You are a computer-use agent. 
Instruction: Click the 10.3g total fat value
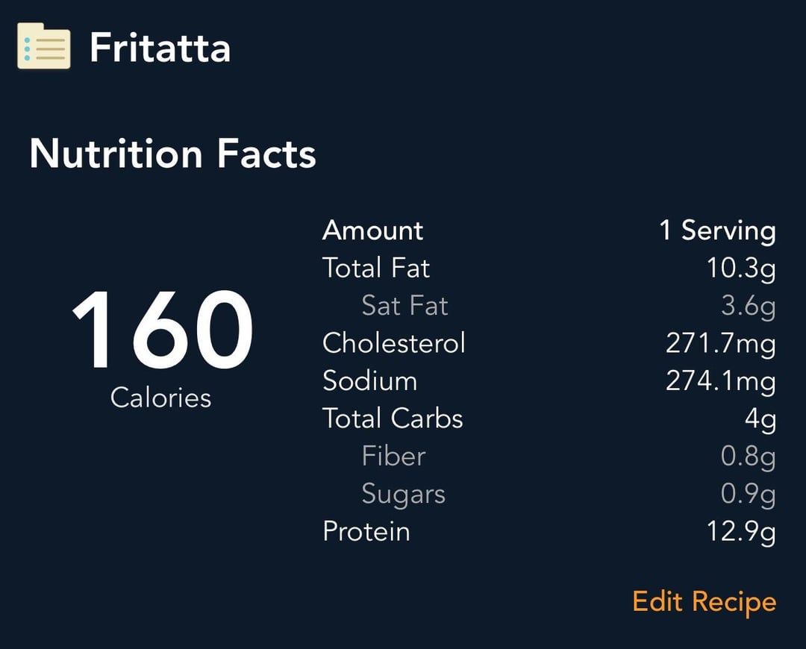pos(741,269)
